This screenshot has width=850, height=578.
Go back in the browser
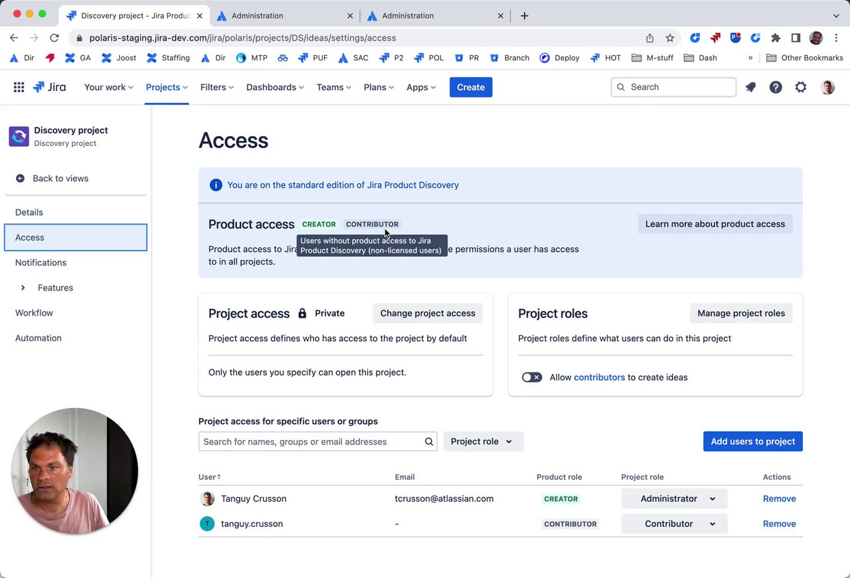(14, 38)
